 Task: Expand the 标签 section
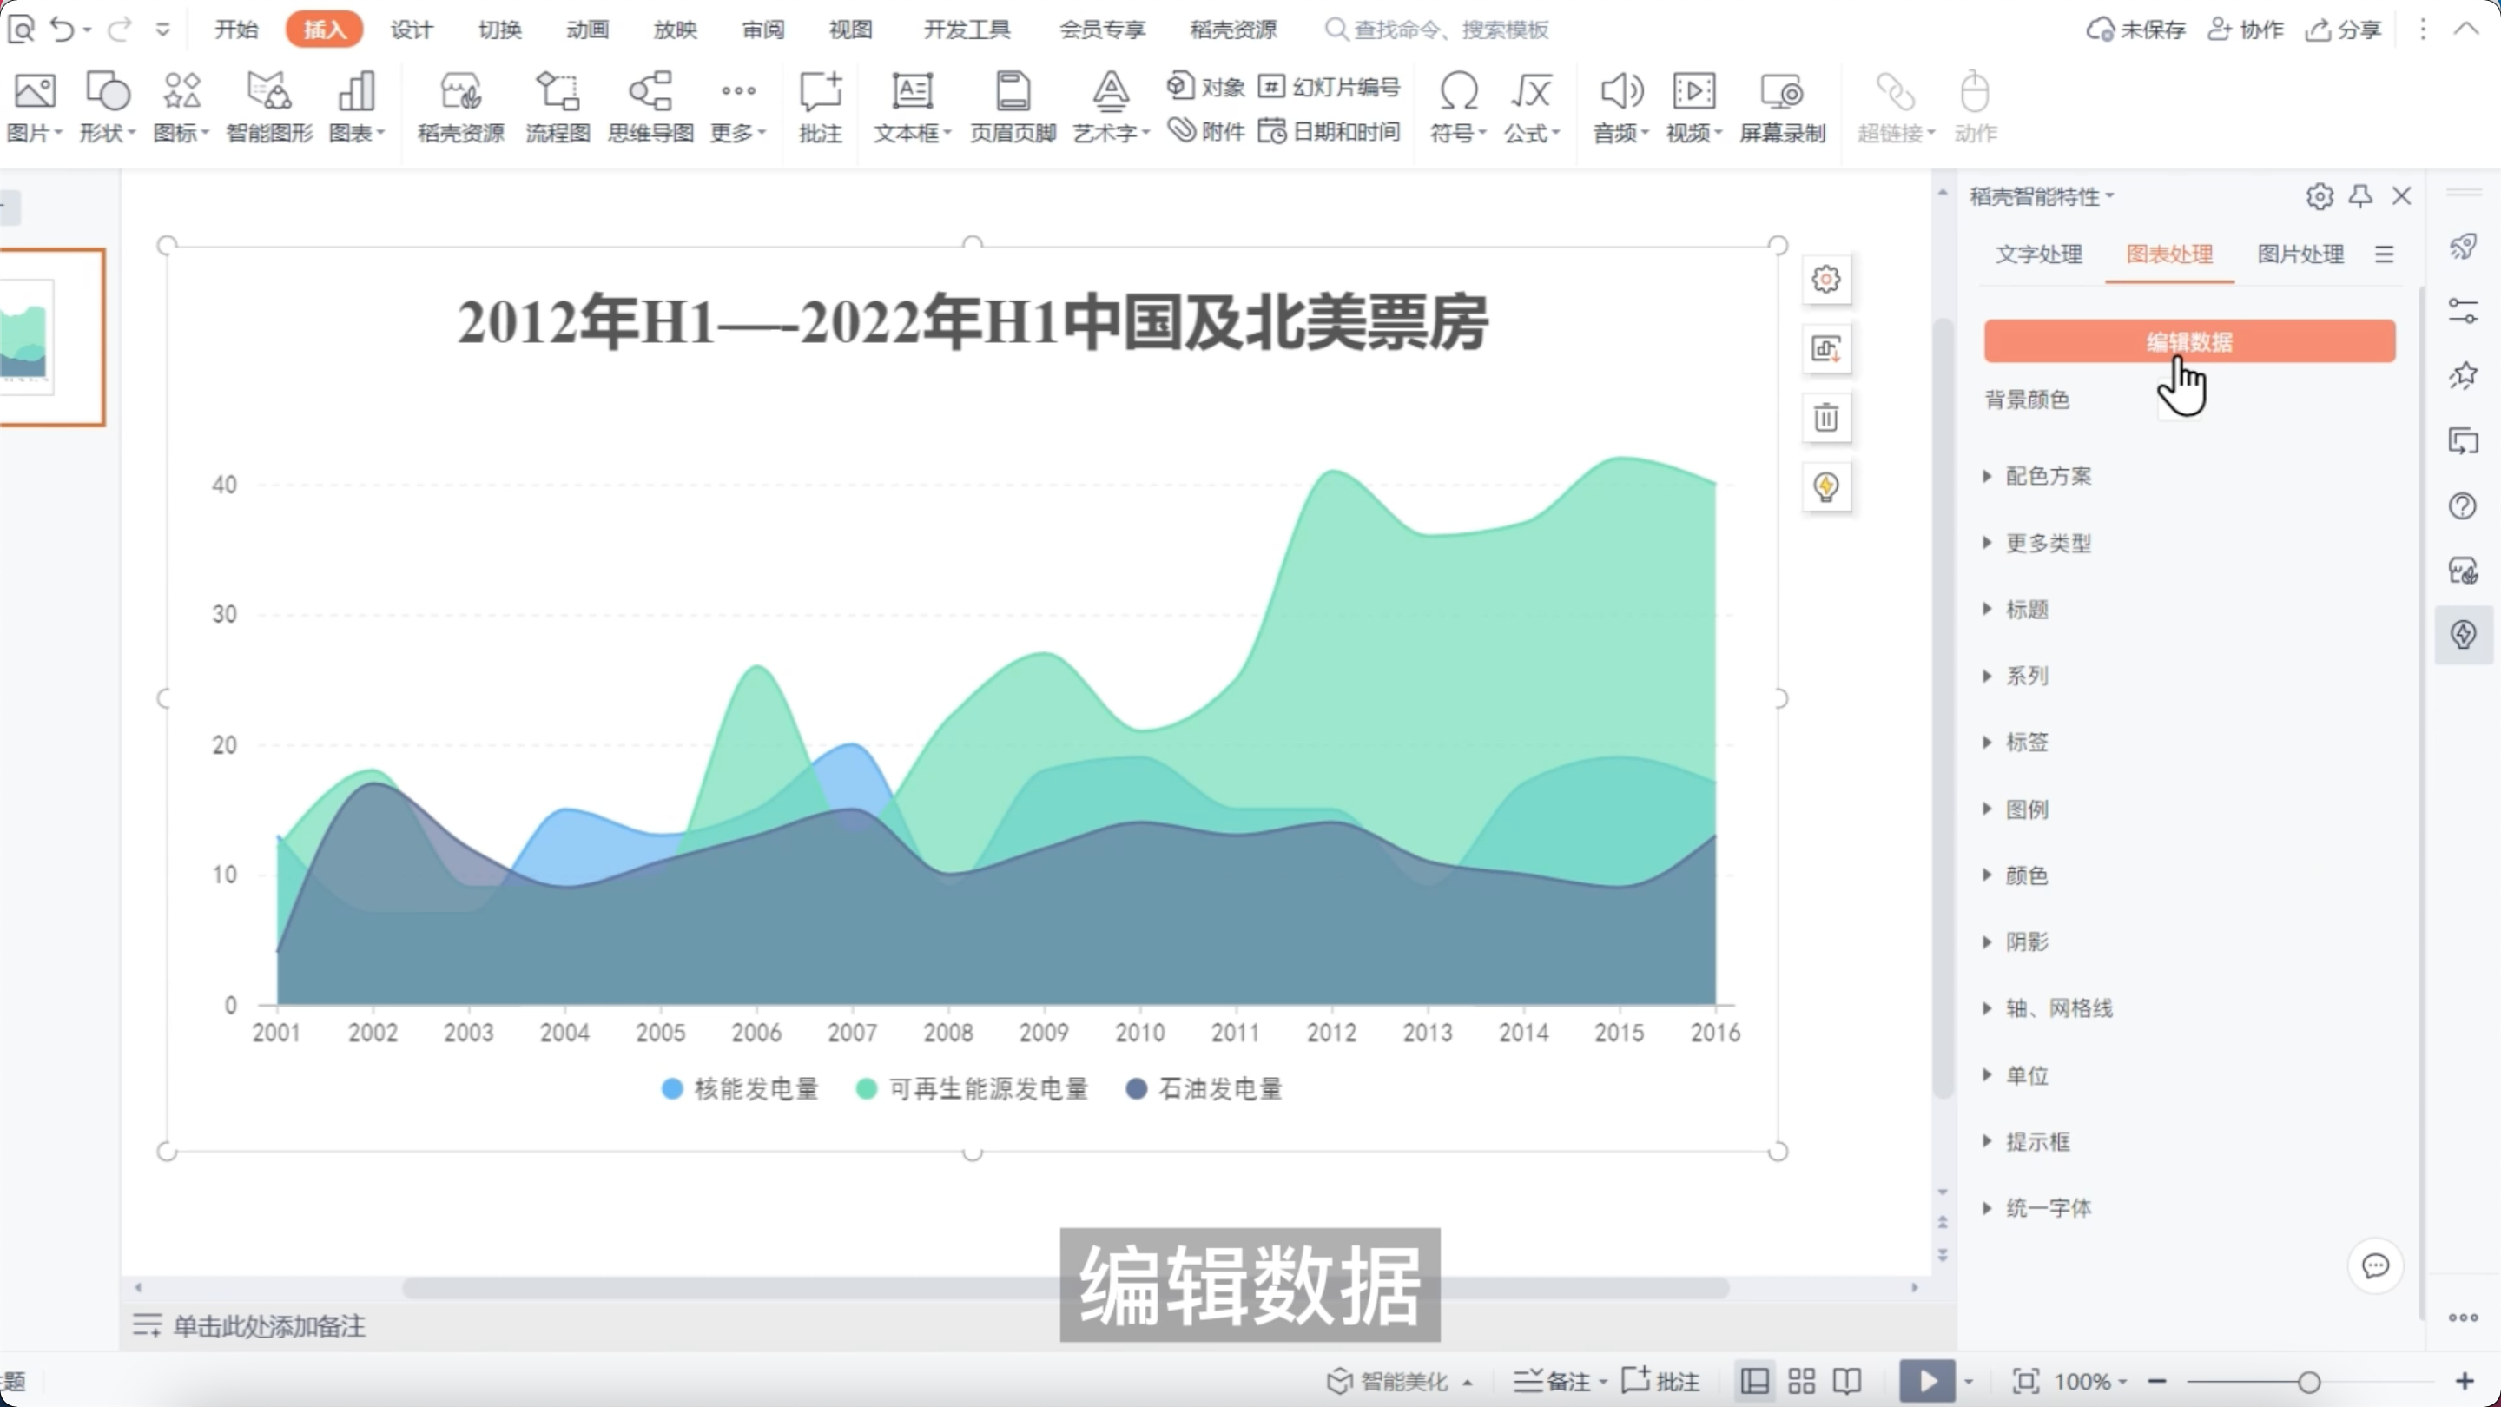[2016, 742]
